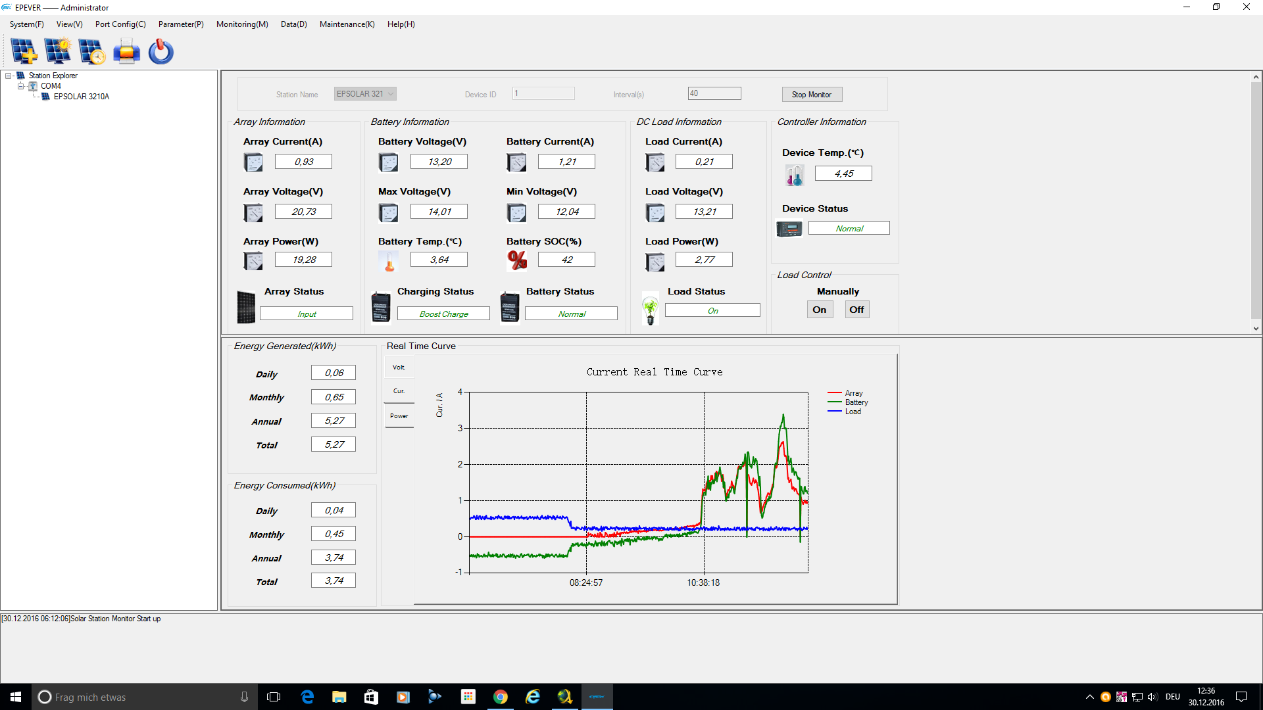This screenshot has height=710, width=1263.
Task: Click the add station toolbar icon
Action: (x=24, y=51)
